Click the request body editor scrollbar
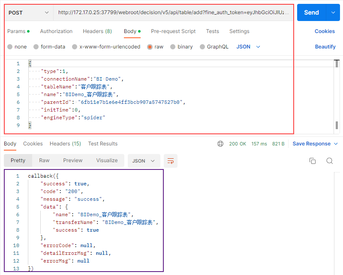The height and width of the screenshot is (275, 343). pyautogui.click(x=337, y=94)
